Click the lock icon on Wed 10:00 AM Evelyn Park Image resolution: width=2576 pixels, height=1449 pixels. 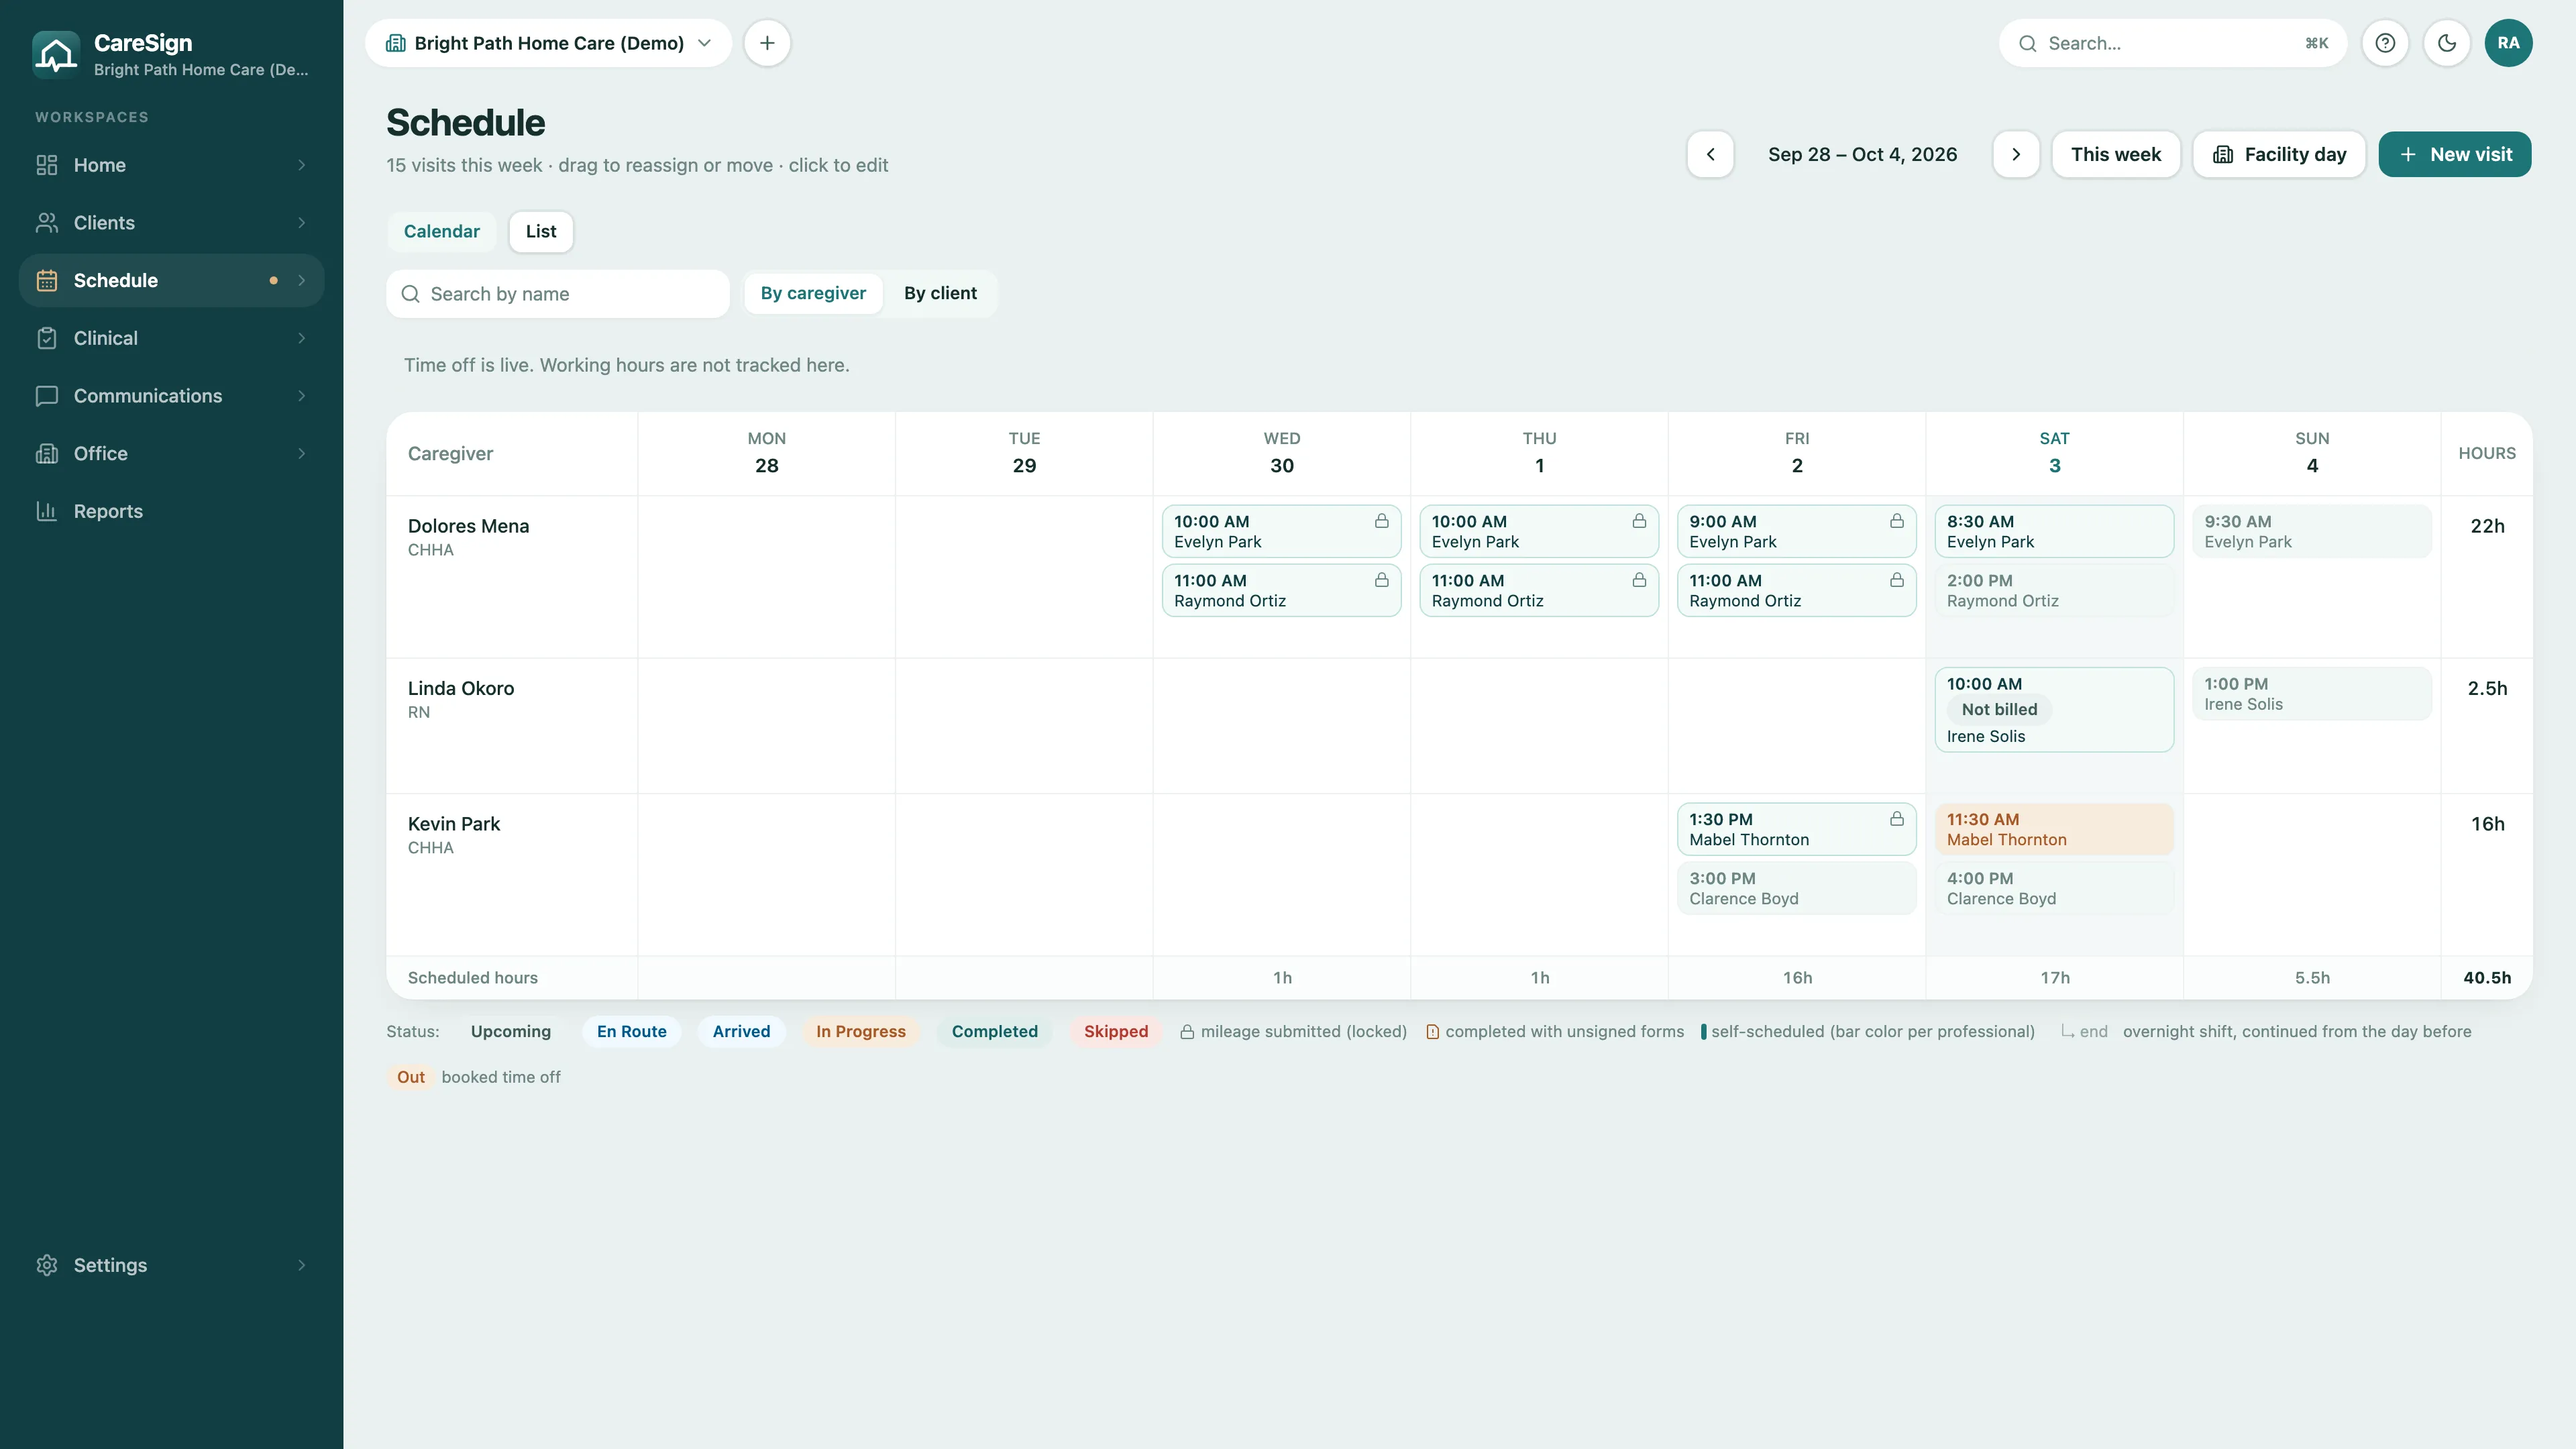(1381, 521)
